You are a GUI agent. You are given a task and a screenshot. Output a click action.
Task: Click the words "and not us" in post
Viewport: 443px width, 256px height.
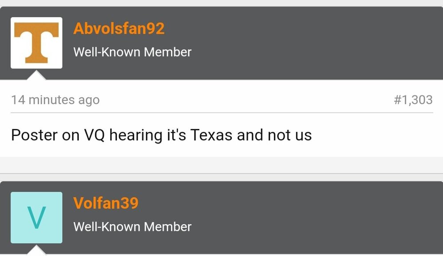274,135
